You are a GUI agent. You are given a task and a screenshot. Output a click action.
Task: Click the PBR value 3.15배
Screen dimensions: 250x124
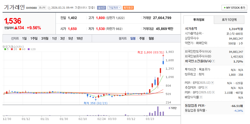(229, 92)
